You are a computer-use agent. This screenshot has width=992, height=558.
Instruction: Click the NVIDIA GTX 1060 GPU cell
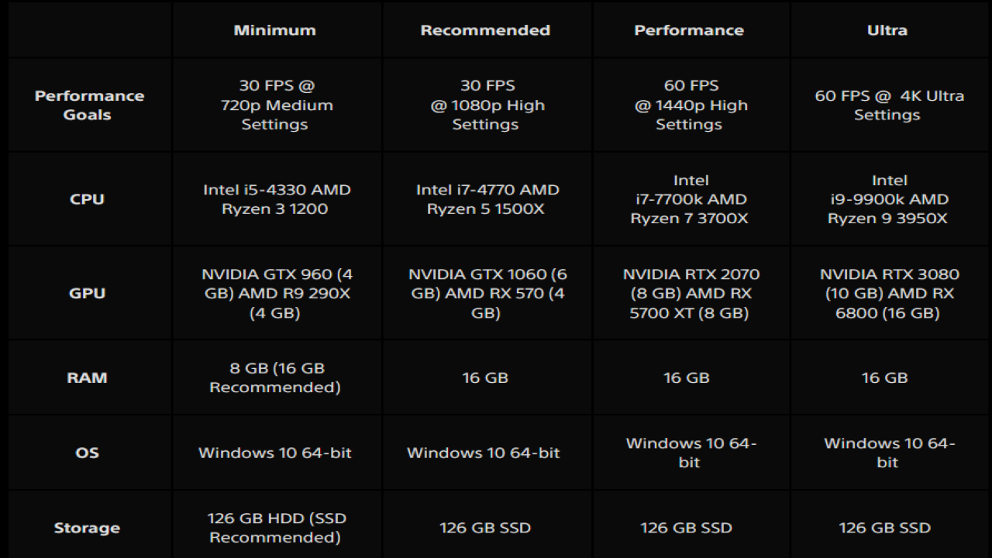tap(487, 294)
